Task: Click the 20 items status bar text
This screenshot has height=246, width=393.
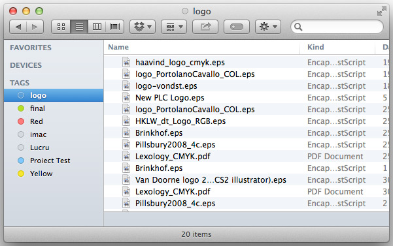Action: pyautogui.click(x=196, y=234)
